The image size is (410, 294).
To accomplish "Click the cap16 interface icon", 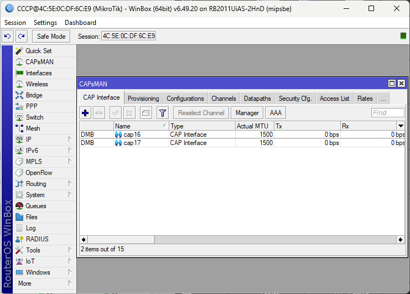I will point(118,135).
